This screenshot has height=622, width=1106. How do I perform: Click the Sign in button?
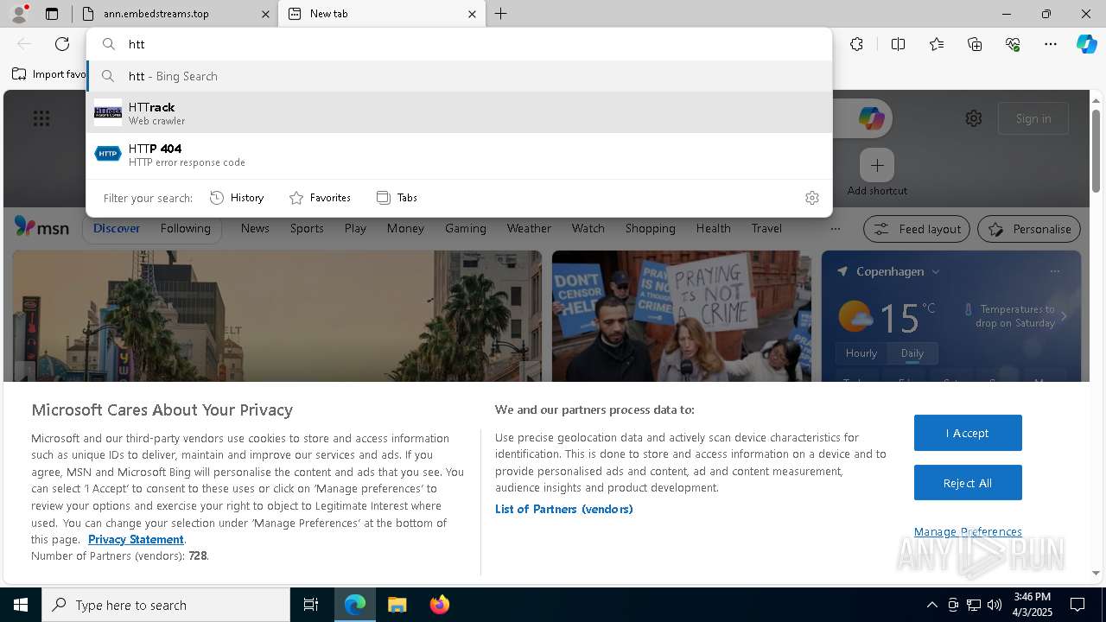1033,118
